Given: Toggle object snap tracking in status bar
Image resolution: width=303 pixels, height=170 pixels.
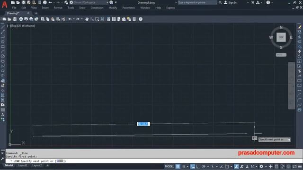Looking at the screenshot, I should [x=222, y=167].
